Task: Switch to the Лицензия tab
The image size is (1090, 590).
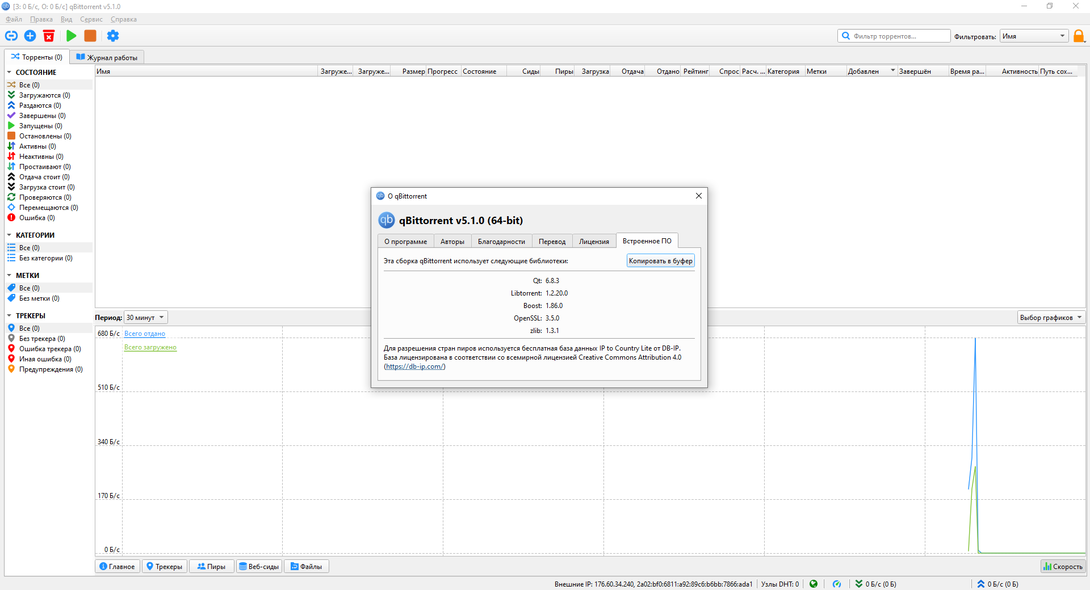Action: coord(594,241)
